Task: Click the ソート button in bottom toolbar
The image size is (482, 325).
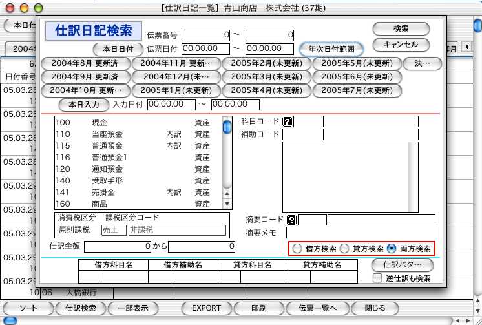Action: [x=28, y=308]
